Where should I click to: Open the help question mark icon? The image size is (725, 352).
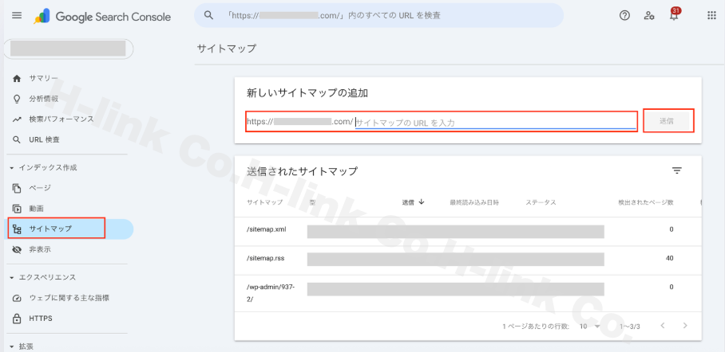(624, 15)
